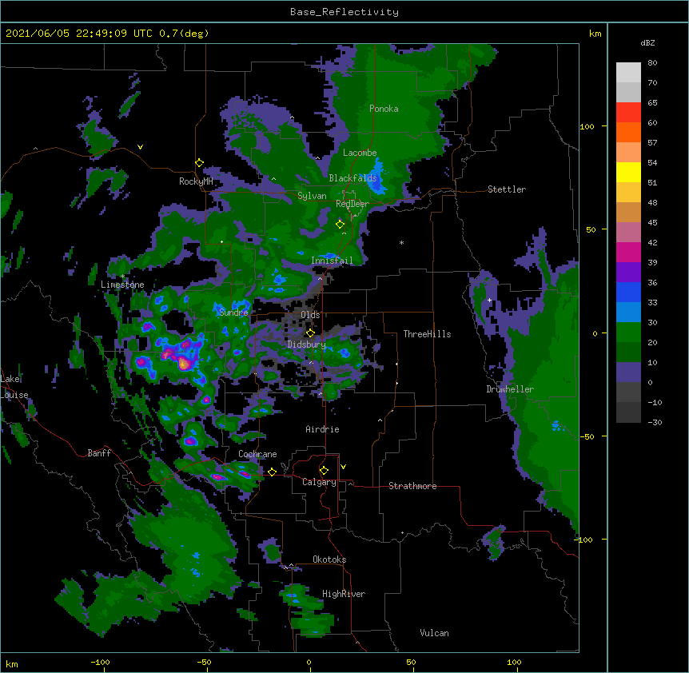Click the -30 value in dBZ legend
Screen dimensions: 689x673
click(655, 422)
